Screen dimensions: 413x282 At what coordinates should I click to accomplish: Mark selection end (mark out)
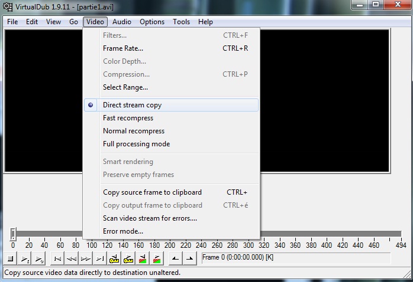click(x=190, y=258)
